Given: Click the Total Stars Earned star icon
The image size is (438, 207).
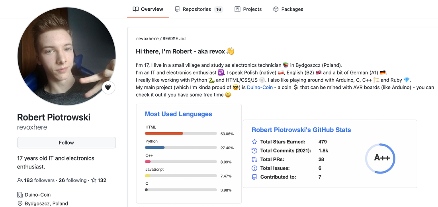Looking at the screenshot, I should (254, 142).
